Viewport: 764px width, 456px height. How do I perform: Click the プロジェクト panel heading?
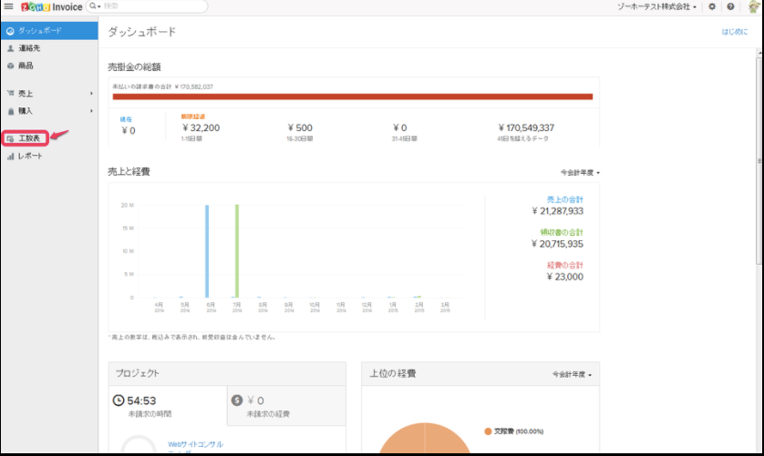pos(137,373)
